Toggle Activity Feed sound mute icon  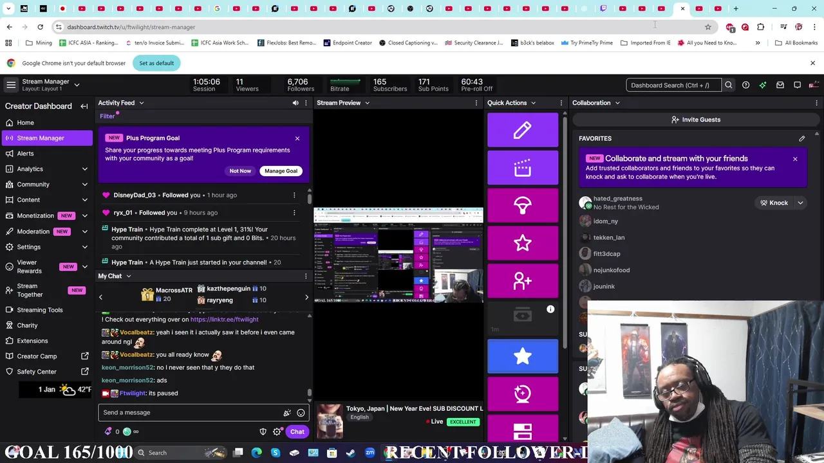pos(295,103)
